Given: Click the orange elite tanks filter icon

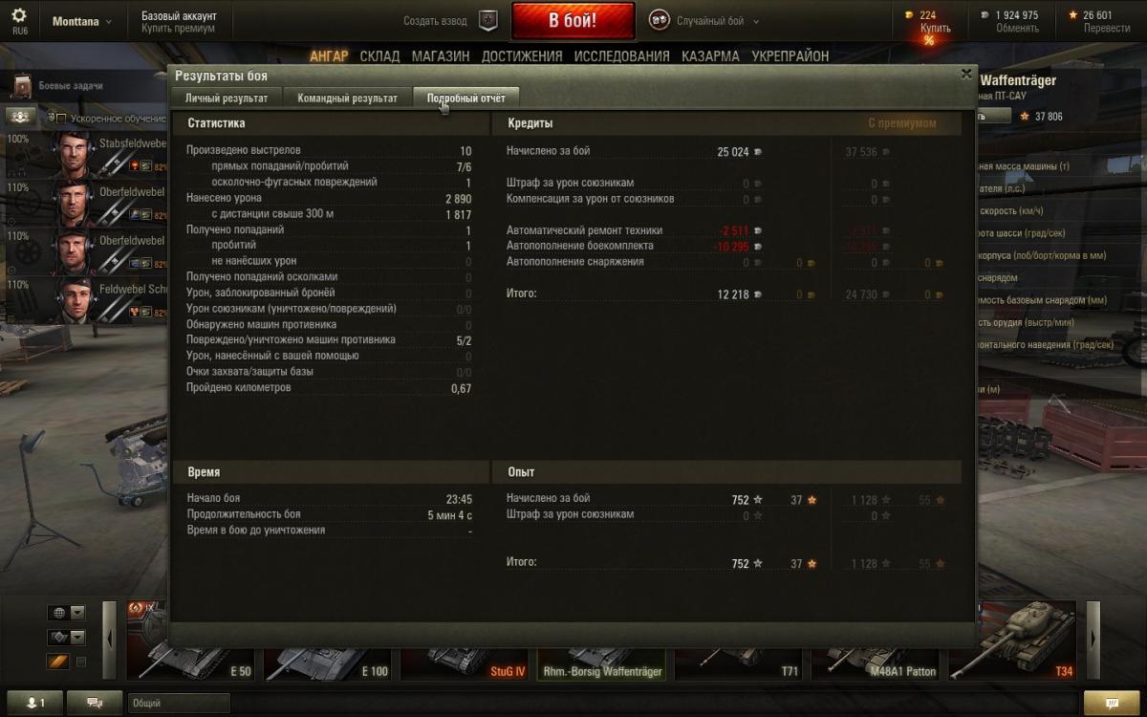Looking at the screenshot, I should (x=57, y=662).
